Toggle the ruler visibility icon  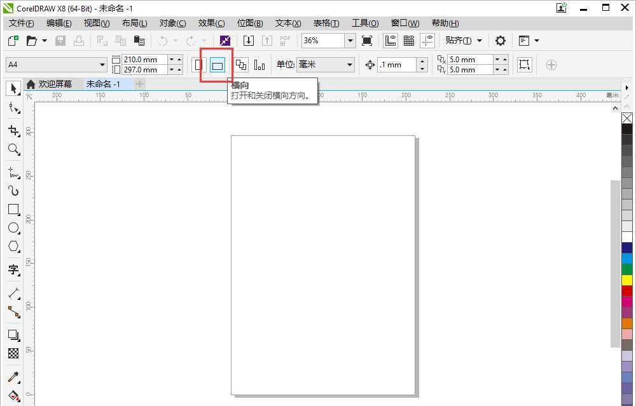pyautogui.click(x=390, y=40)
